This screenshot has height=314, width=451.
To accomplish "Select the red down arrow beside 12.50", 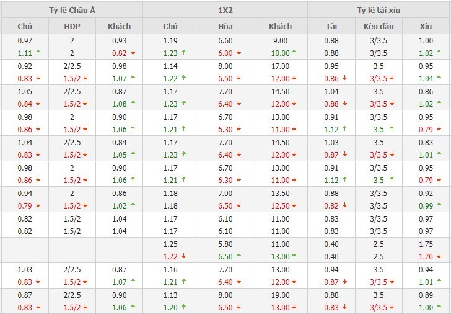I will click(294, 205).
